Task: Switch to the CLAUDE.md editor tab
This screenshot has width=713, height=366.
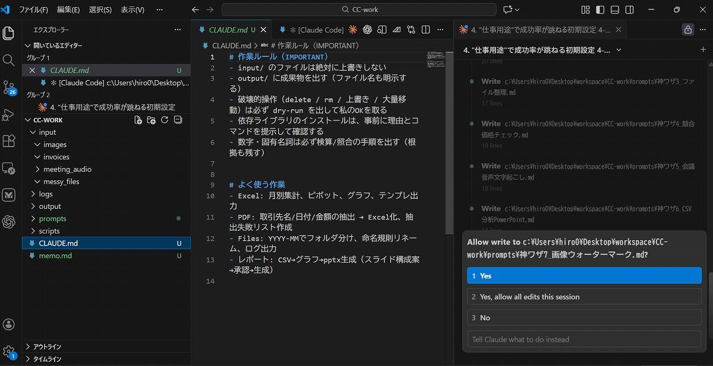Action: click(x=228, y=30)
